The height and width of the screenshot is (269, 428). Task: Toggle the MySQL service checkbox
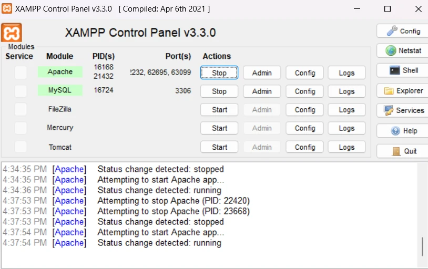coord(21,91)
